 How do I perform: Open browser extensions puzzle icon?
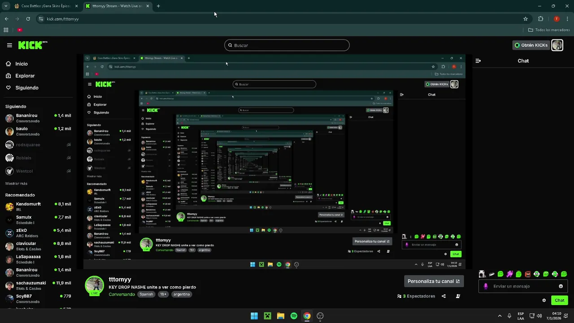540,19
